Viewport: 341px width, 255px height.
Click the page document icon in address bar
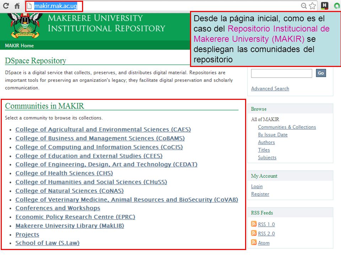click(29, 6)
